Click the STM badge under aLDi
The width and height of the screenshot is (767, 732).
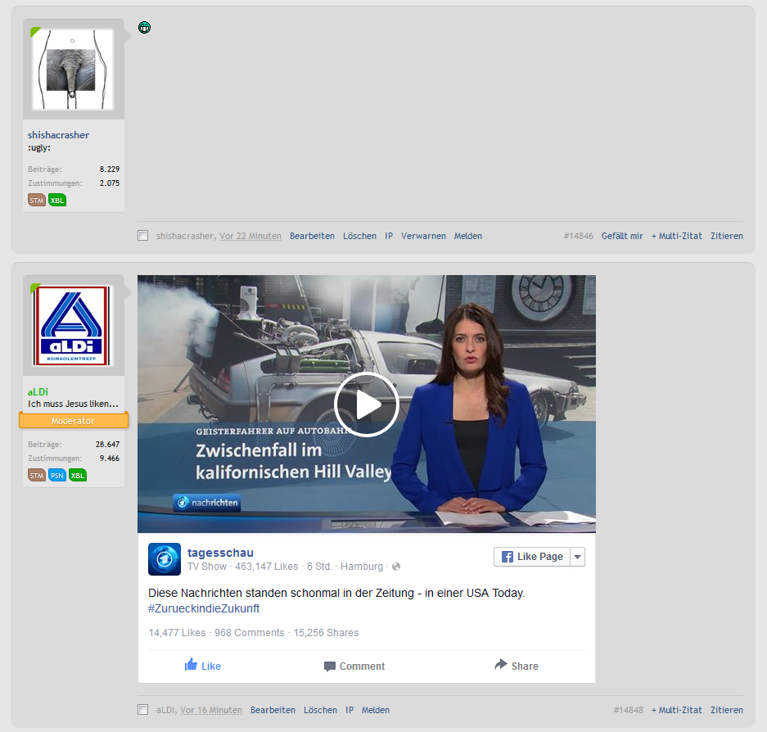point(37,475)
